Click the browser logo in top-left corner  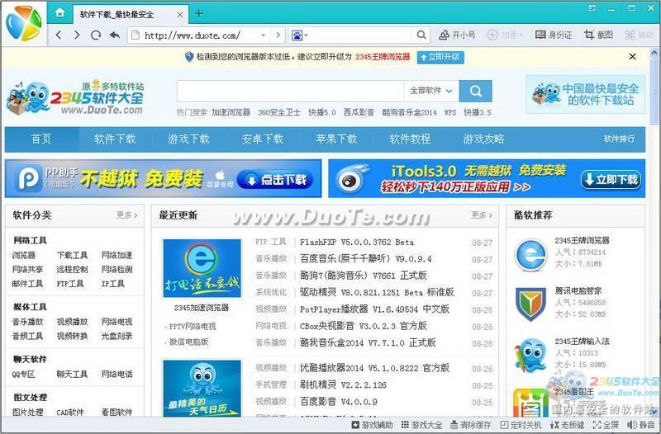24,23
